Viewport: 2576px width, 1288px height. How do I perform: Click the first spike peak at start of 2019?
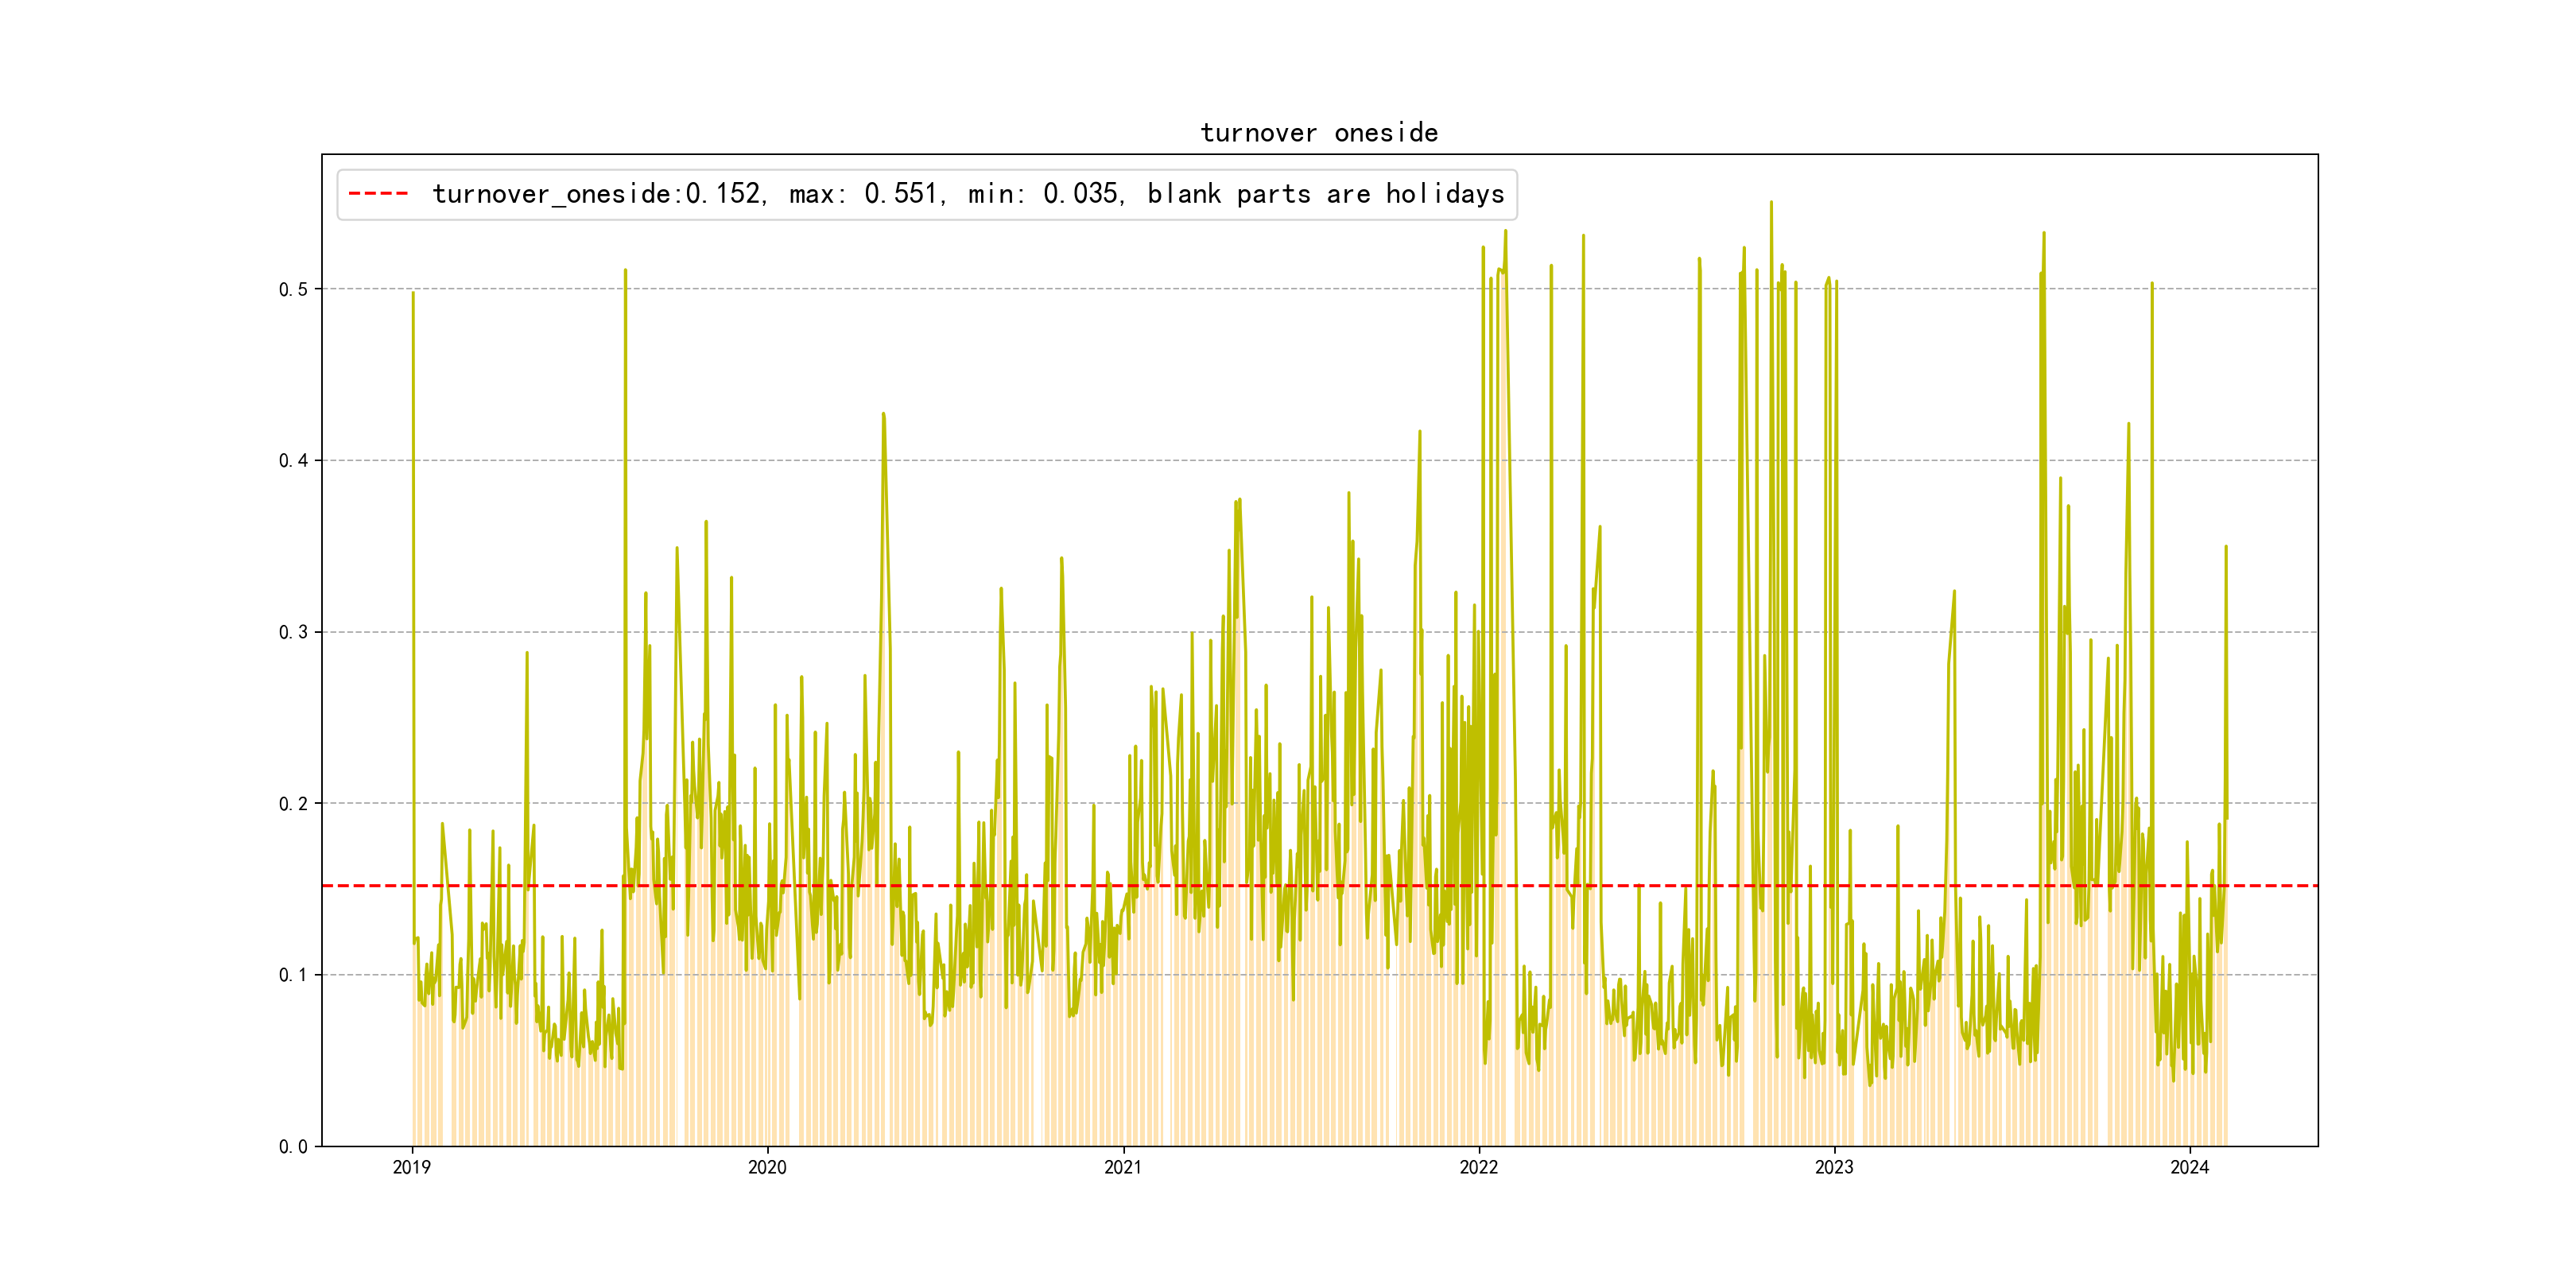[413, 294]
